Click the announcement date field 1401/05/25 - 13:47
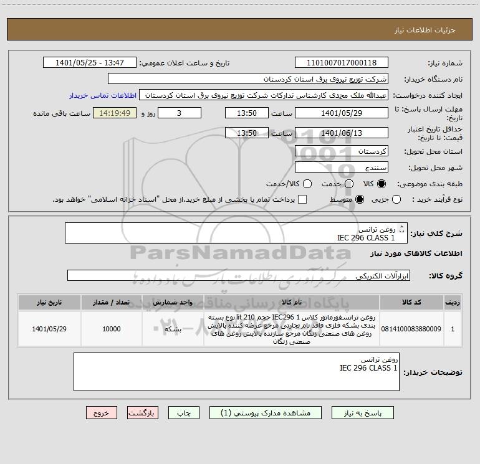 point(90,62)
